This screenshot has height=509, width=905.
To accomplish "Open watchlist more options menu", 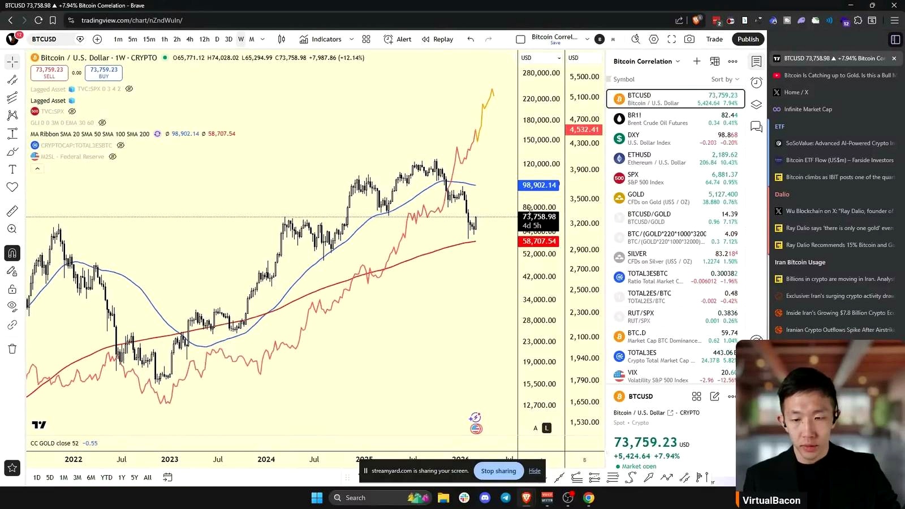I will 732,61.
